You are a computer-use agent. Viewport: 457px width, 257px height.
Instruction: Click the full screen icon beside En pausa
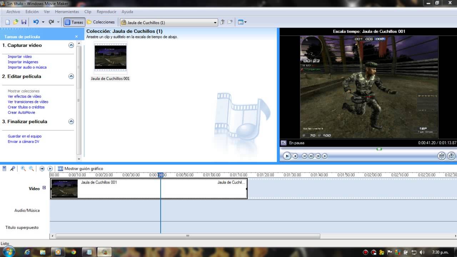[x=283, y=143]
